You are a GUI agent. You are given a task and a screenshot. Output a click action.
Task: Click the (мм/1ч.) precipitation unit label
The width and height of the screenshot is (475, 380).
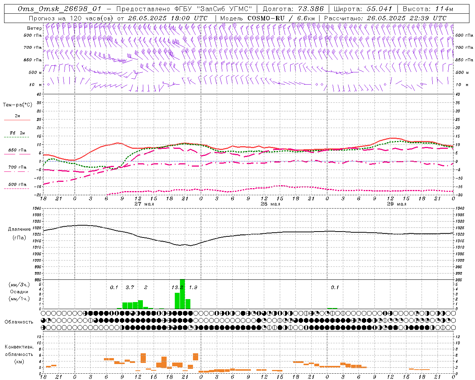[x=19, y=299]
